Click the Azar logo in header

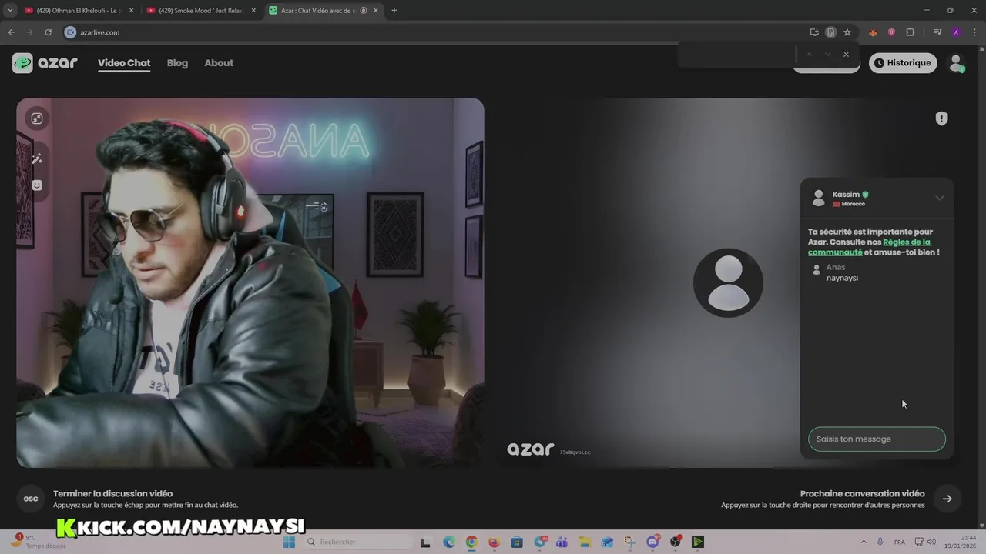click(45, 63)
